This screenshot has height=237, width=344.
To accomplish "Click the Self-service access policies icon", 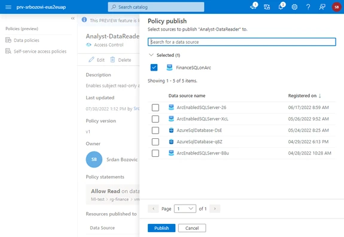I will (x=8, y=51).
